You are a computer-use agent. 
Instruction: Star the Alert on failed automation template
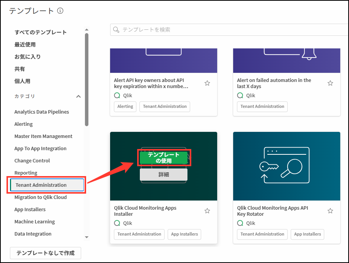tap(330, 83)
